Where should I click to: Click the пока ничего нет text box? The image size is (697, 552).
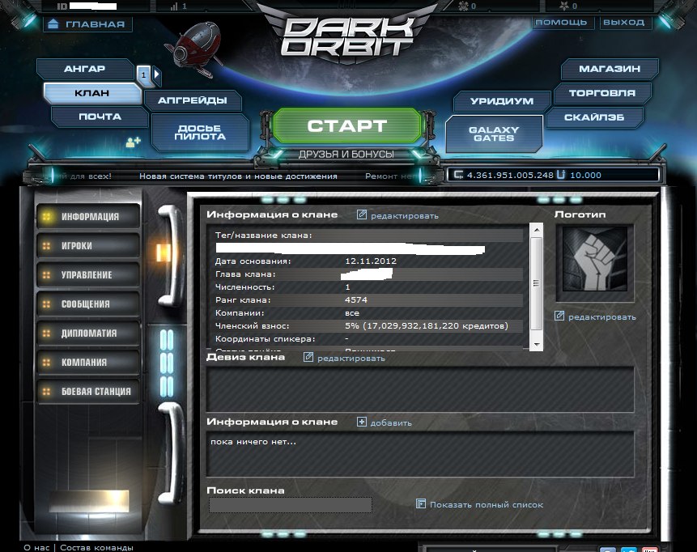point(420,454)
